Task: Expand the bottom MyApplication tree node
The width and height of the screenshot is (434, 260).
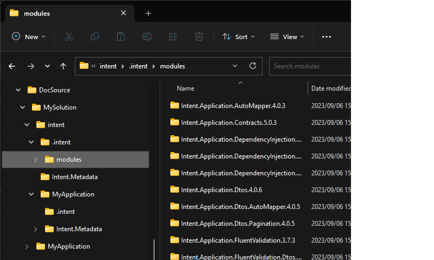Action: pos(27,246)
